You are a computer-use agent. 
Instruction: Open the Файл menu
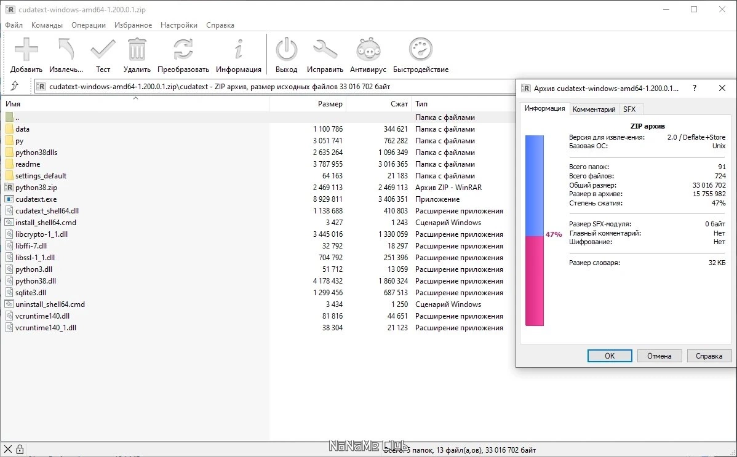pos(14,25)
